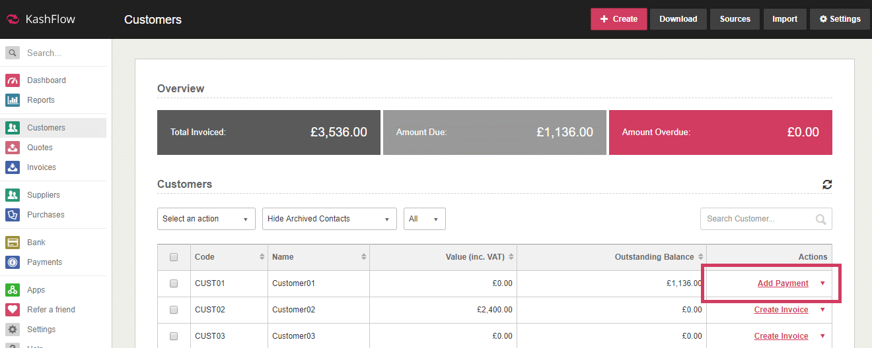Viewport: 872px width, 348px height.
Task: Open the Purchases sidebar icon
Action: pos(13,215)
